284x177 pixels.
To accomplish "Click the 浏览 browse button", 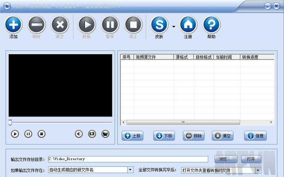I will point(226,159).
